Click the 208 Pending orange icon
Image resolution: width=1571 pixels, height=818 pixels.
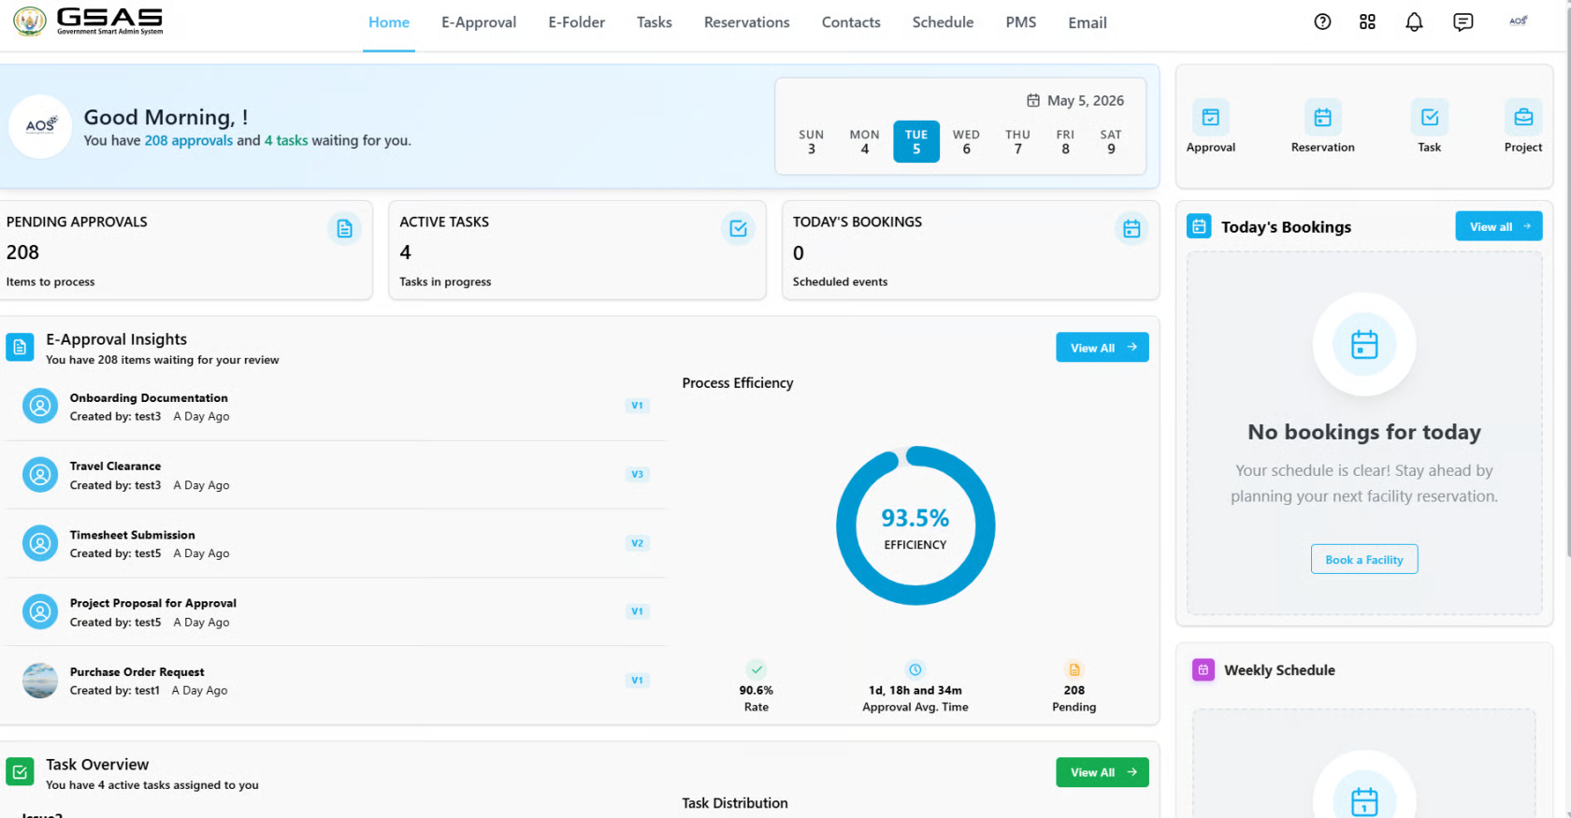[x=1074, y=669]
